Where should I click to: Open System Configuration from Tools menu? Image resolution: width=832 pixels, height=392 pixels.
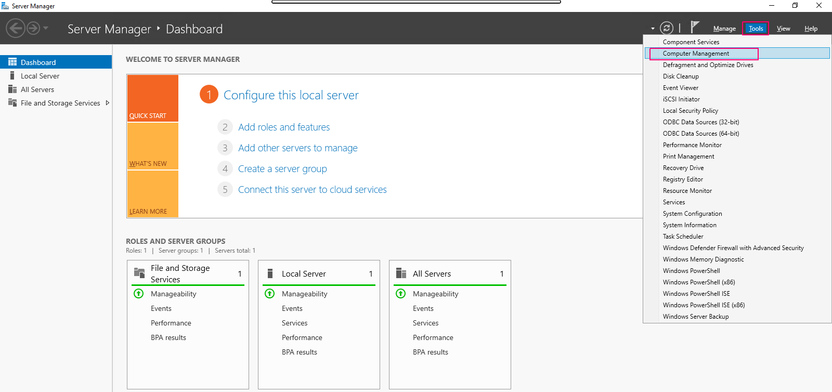click(x=737, y=214)
